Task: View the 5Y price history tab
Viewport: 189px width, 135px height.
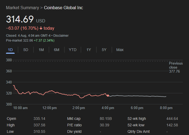Action: 104,50
